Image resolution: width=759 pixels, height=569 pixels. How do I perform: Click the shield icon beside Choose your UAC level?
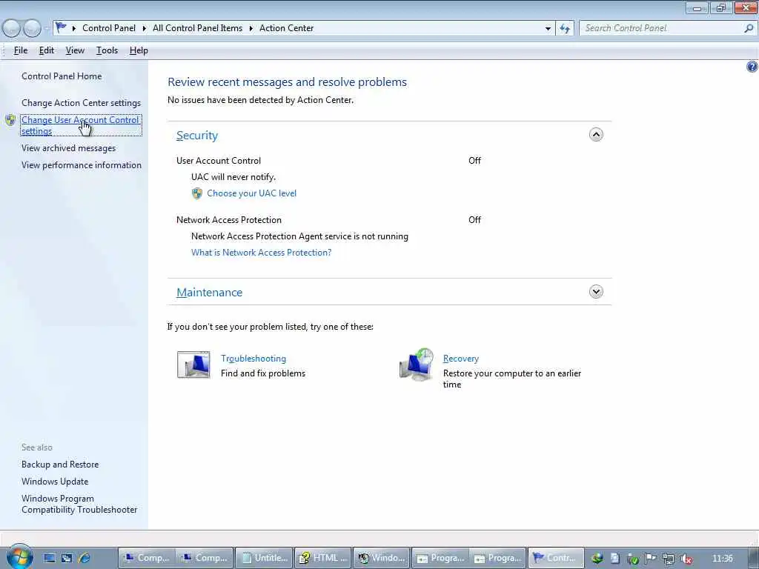click(x=197, y=193)
